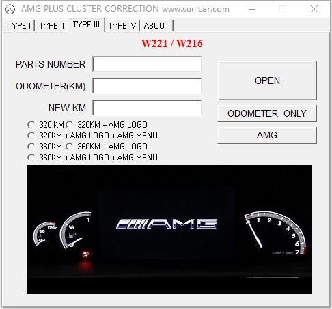Open the ABOUT tab
Viewport: 332px width, 309px height.
point(156,26)
